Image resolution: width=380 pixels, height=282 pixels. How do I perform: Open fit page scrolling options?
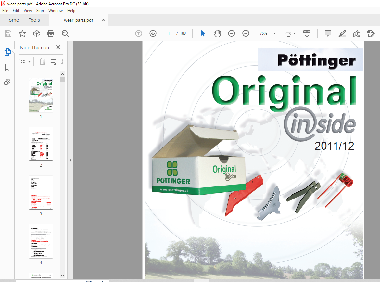point(290,33)
